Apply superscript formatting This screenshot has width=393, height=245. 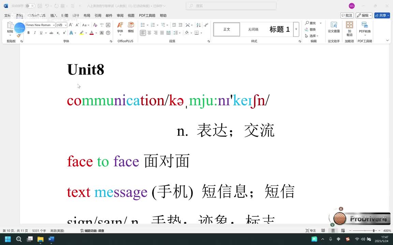(64, 33)
